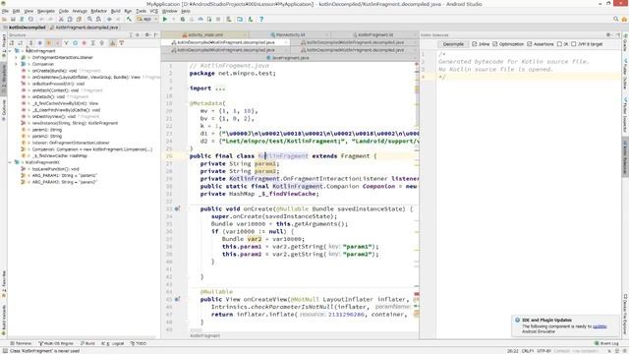Click the Find magnifier icon in toolbar
629x354 pixels.
pyautogui.click(x=89, y=19)
